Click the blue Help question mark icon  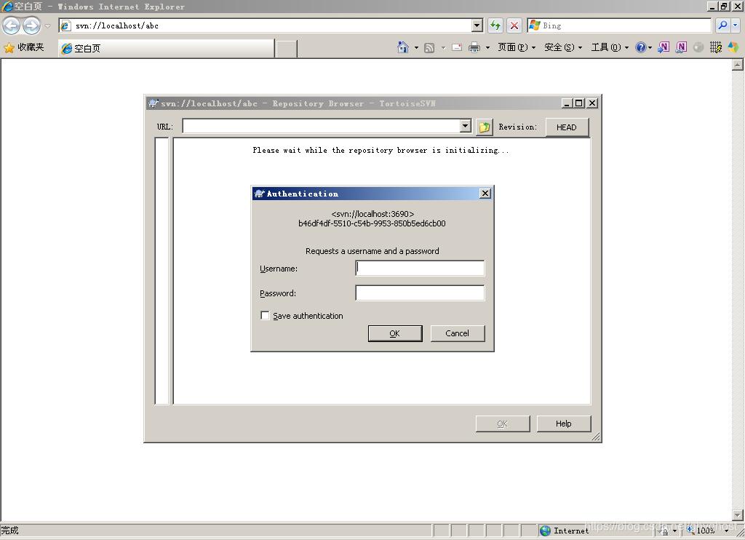click(640, 47)
